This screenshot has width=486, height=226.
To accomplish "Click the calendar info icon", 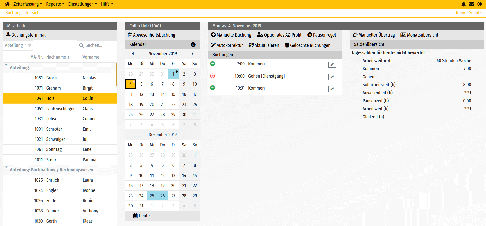I will 193,45.
